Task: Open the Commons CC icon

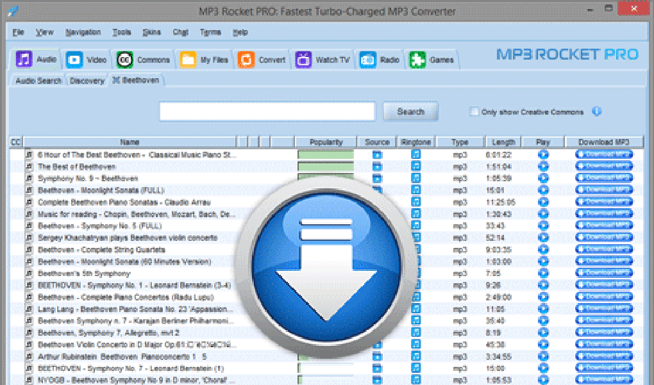Action: [124, 60]
